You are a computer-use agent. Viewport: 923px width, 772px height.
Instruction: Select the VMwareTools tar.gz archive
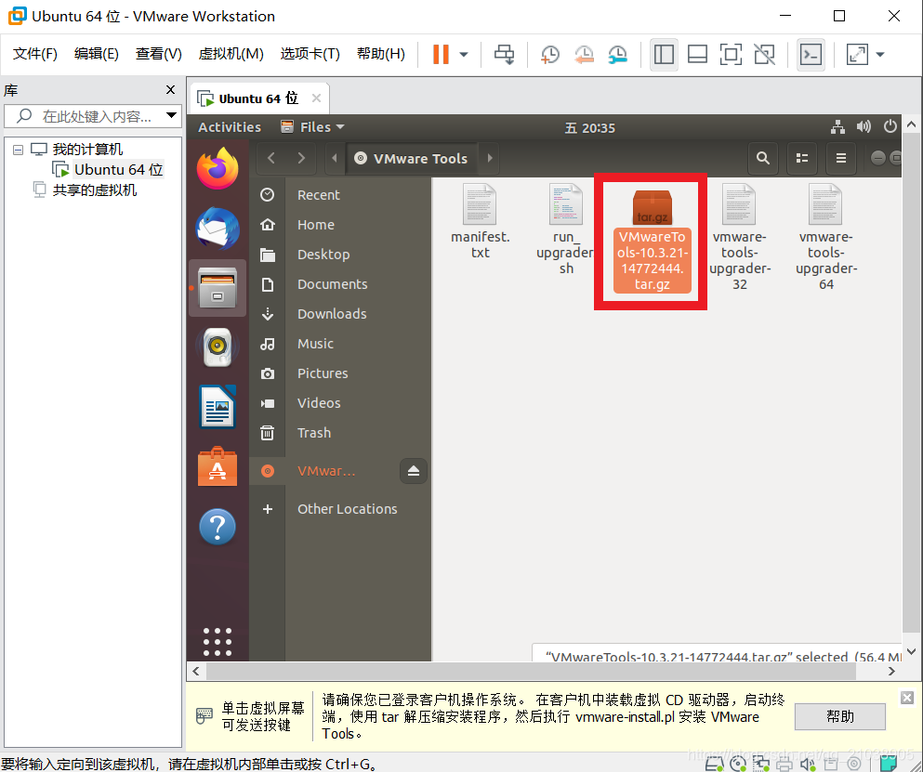coord(652,242)
